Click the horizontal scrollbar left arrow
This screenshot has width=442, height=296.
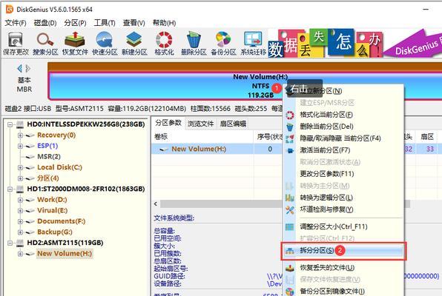click(x=156, y=204)
